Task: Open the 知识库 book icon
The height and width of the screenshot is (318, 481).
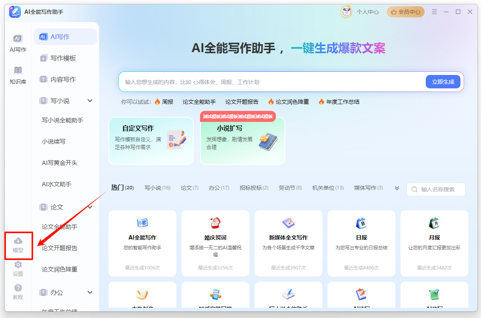Action: 18,71
